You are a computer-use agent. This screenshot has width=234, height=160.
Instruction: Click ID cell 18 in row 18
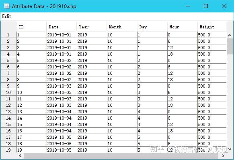tap(32, 143)
